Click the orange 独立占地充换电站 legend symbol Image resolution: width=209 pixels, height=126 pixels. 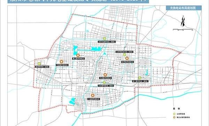pos(174,117)
